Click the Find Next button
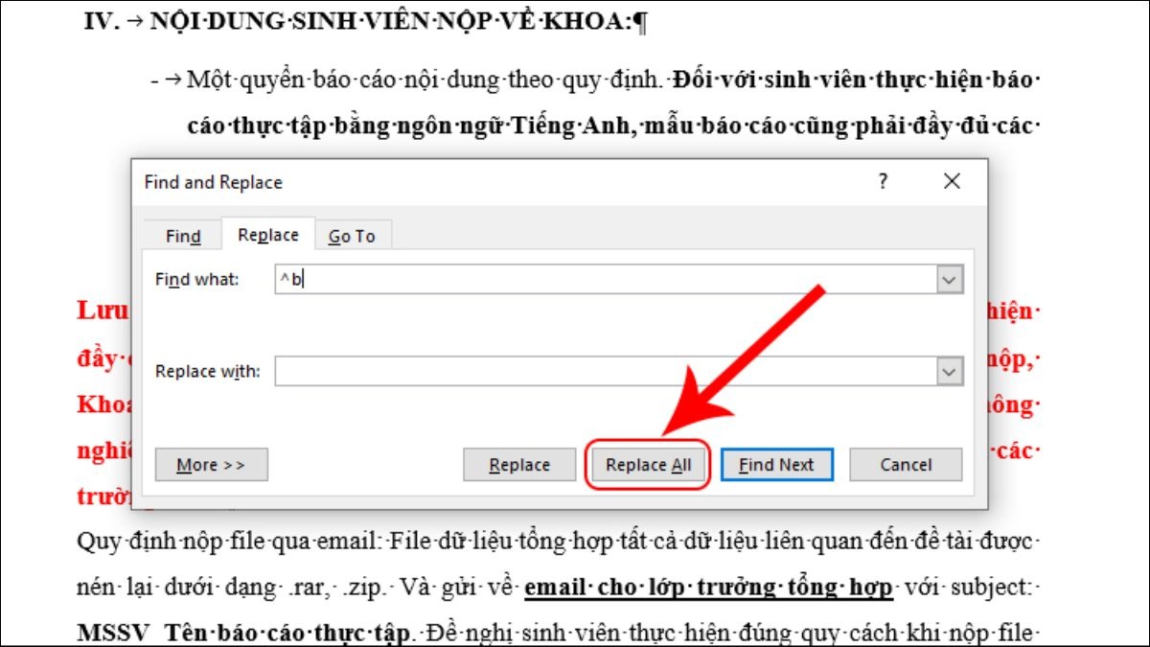The image size is (1150, 647). click(776, 465)
